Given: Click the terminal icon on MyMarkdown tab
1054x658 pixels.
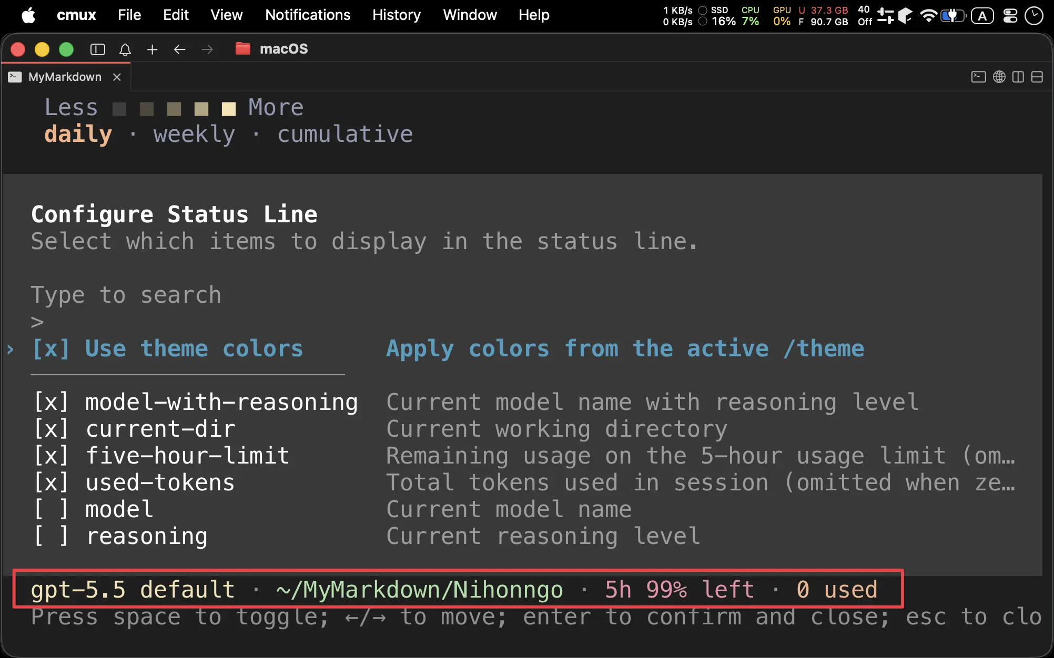Looking at the screenshot, I should (15, 77).
